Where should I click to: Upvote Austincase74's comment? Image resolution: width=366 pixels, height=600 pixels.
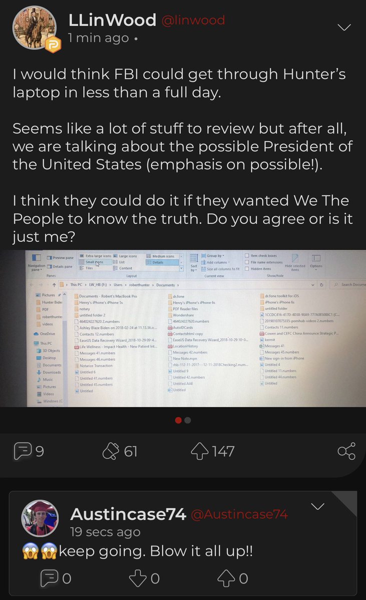coord(233,578)
